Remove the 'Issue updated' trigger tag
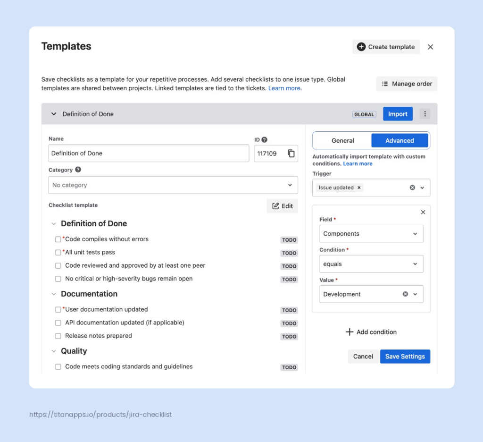 pyautogui.click(x=359, y=187)
